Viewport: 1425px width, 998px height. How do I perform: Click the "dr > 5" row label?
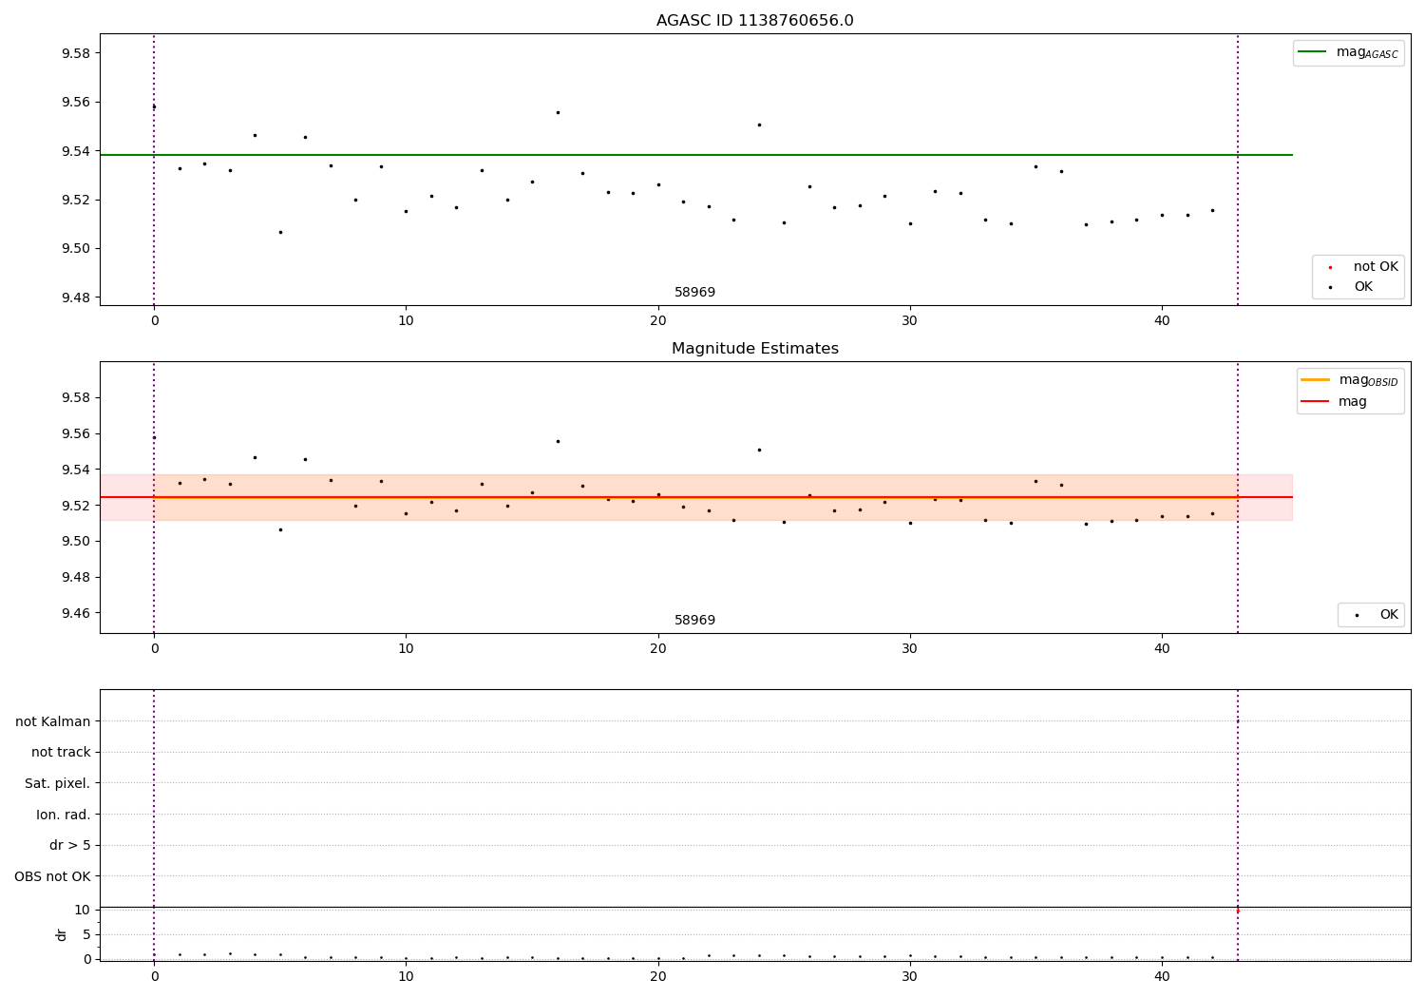point(69,846)
